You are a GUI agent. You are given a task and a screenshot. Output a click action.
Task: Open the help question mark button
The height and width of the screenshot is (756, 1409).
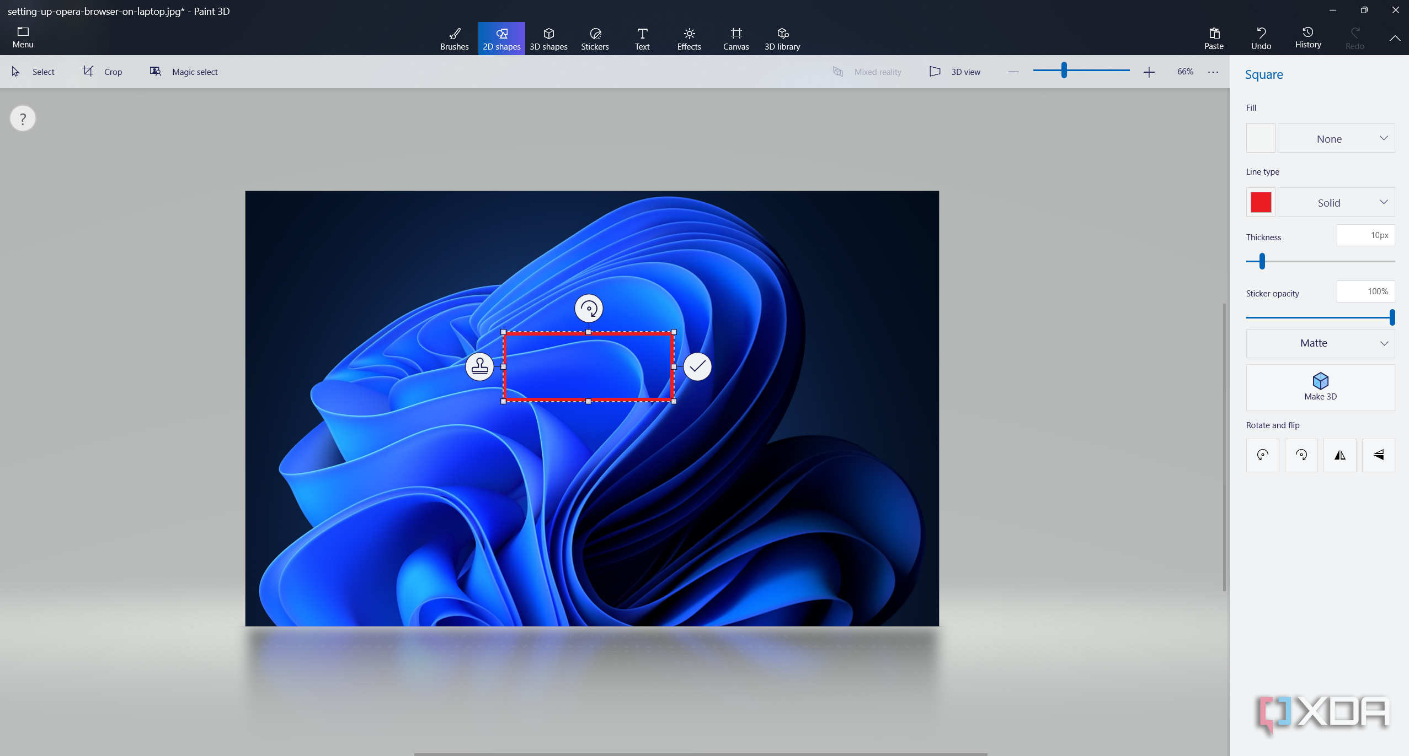23,118
